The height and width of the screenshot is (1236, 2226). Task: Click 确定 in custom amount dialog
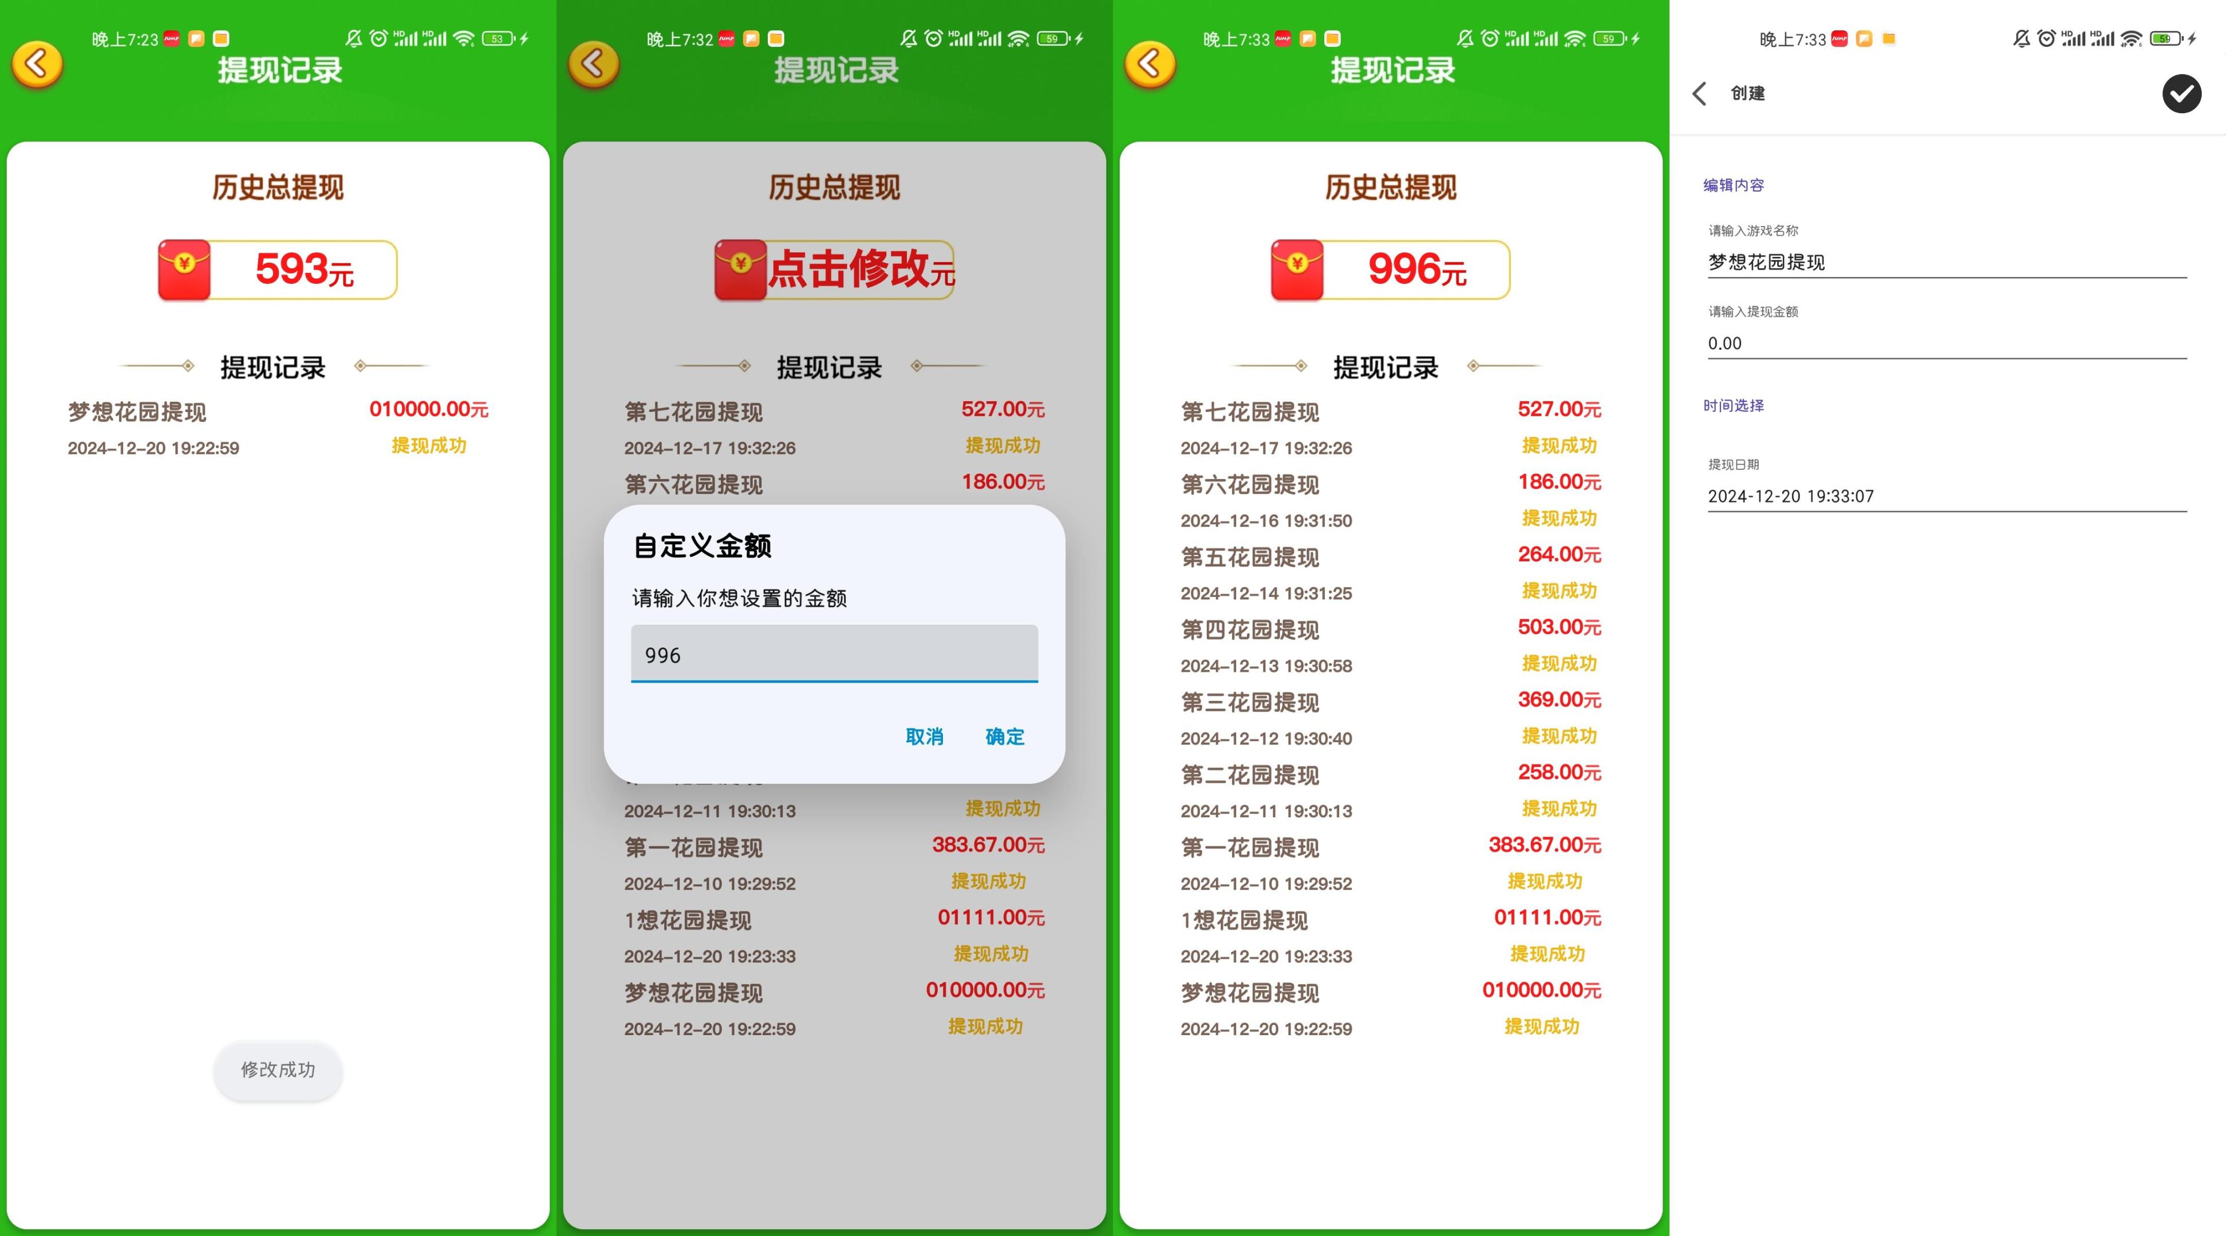(x=1004, y=737)
